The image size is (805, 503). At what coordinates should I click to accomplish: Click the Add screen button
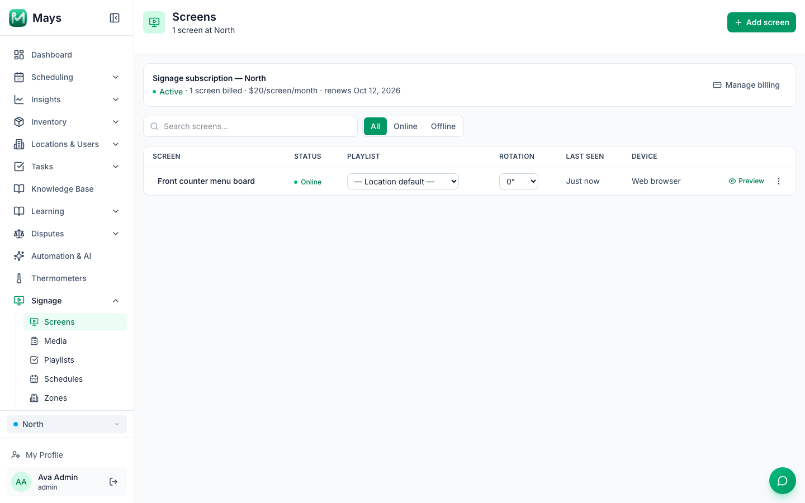point(761,22)
